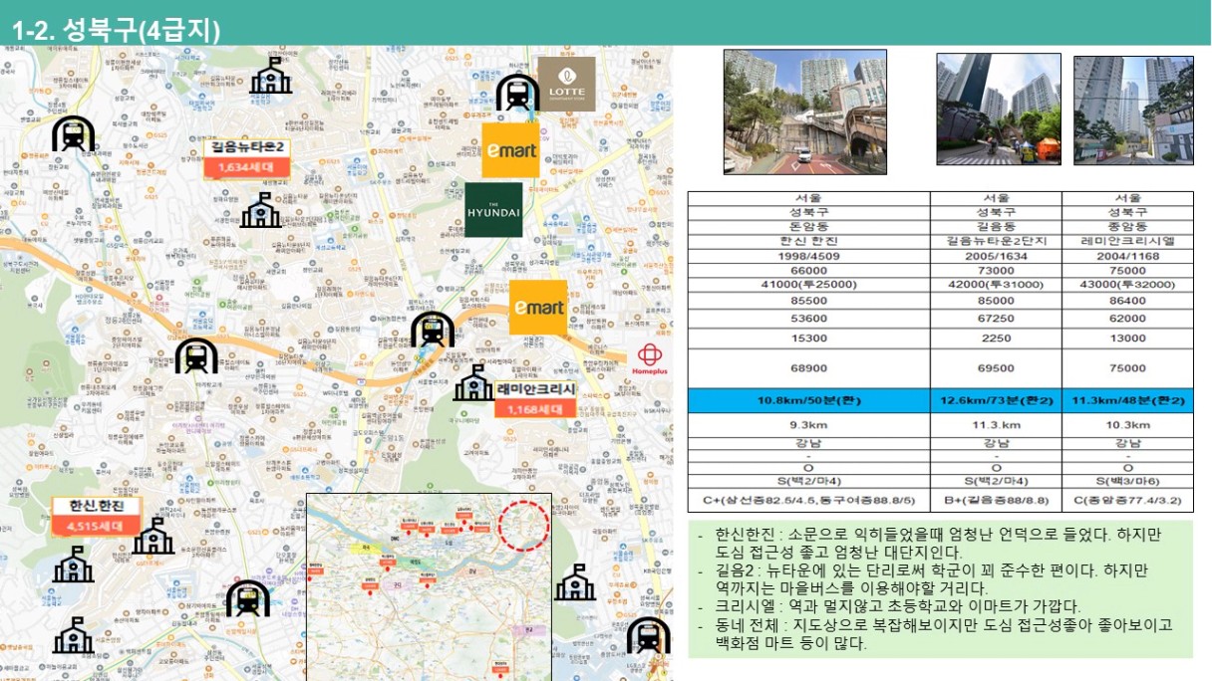Click the 한신 한진 table cell
Image resolution: width=1212 pixels, height=681 pixels.
coord(808,241)
